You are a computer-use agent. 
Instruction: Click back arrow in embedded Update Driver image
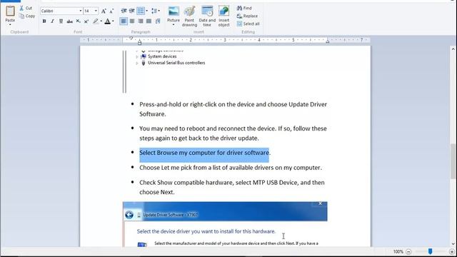coord(129,215)
